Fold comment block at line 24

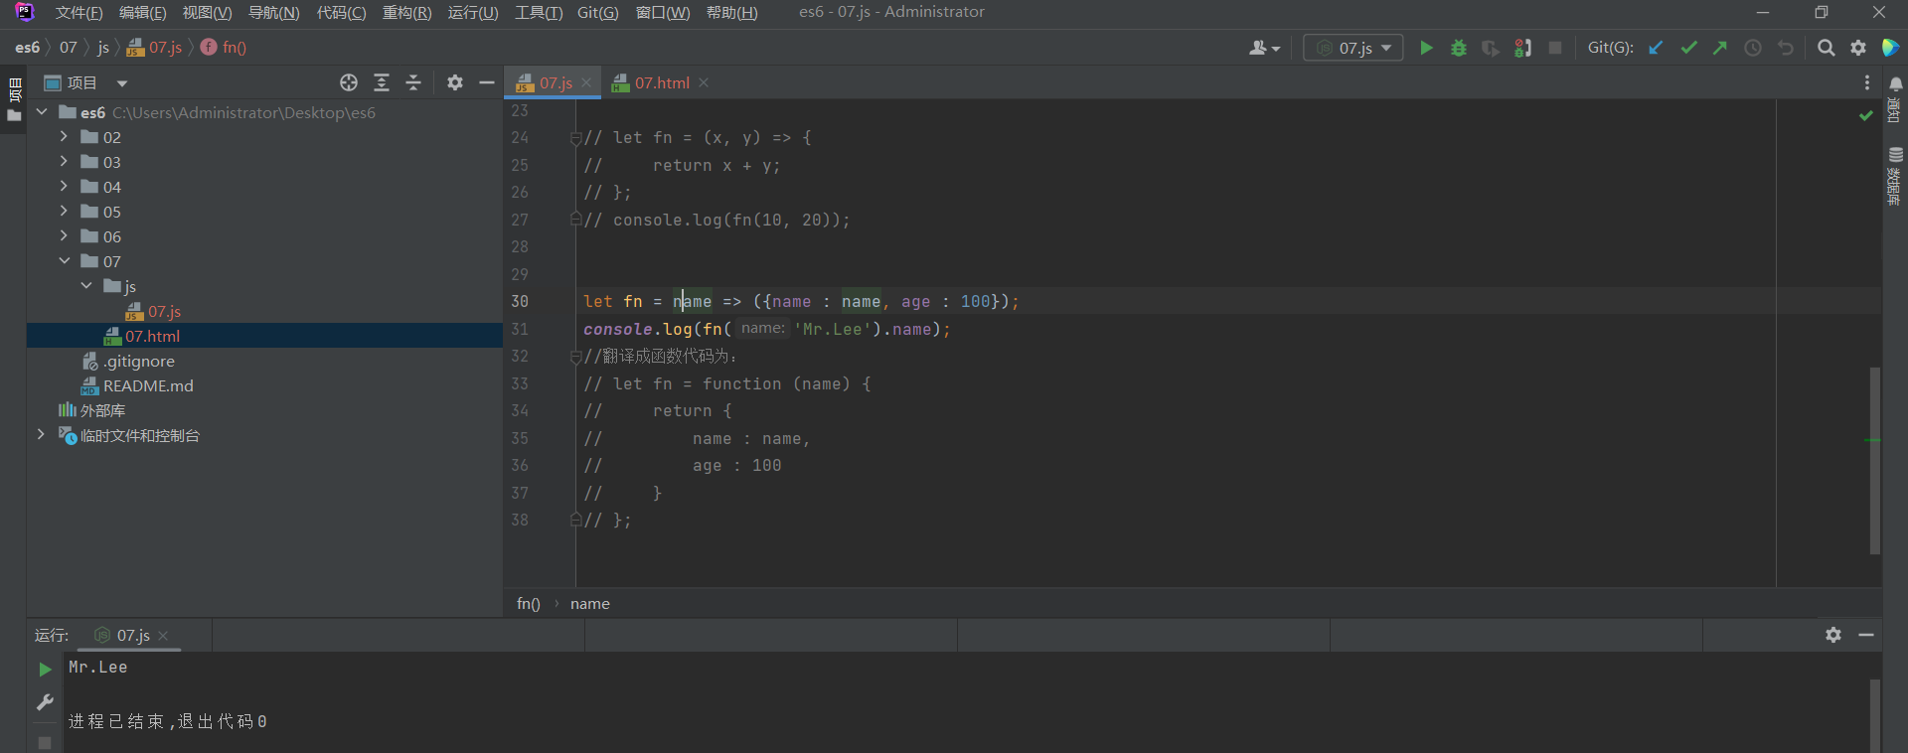pos(575,138)
